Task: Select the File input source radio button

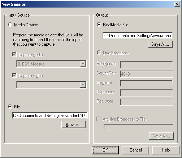Action: [x=10, y=107]
